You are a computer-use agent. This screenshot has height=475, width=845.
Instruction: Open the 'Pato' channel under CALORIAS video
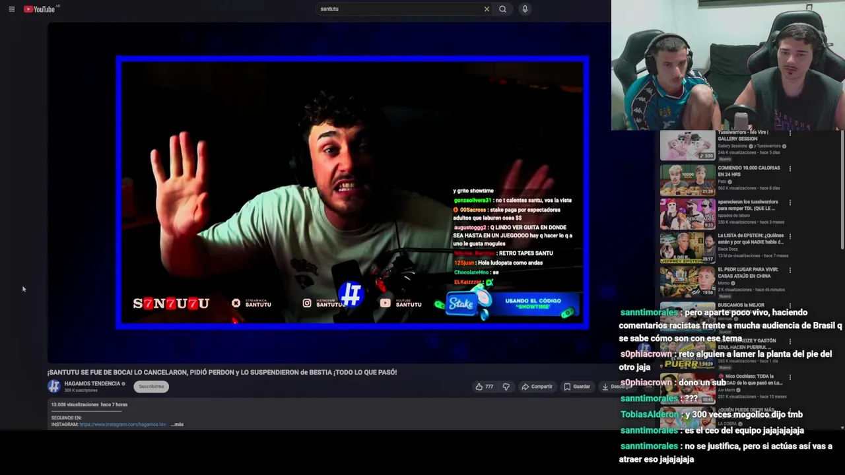pyautogui.click(x=722, y=181)
